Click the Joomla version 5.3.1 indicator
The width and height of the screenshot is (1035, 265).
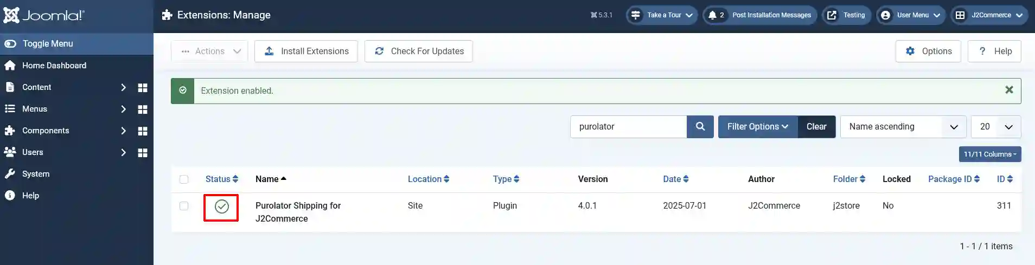601,15
